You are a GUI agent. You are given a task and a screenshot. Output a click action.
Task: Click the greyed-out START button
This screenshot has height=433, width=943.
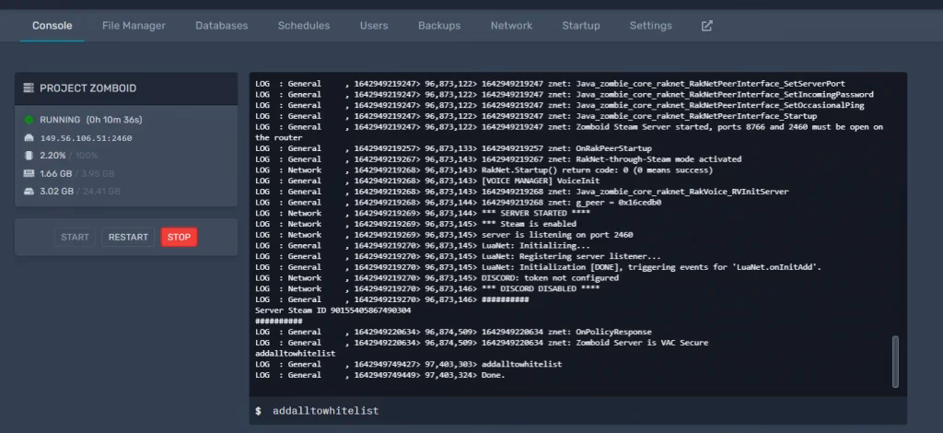75,237
